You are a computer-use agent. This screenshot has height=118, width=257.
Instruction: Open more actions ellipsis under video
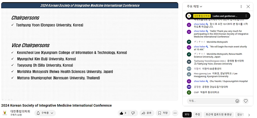coord(175,113)
